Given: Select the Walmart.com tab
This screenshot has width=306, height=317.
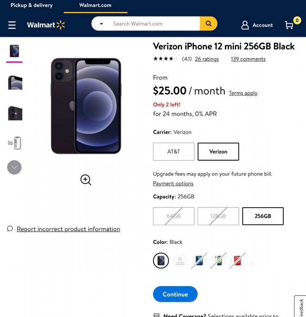Looking at the screenshot, I should 96,5.
